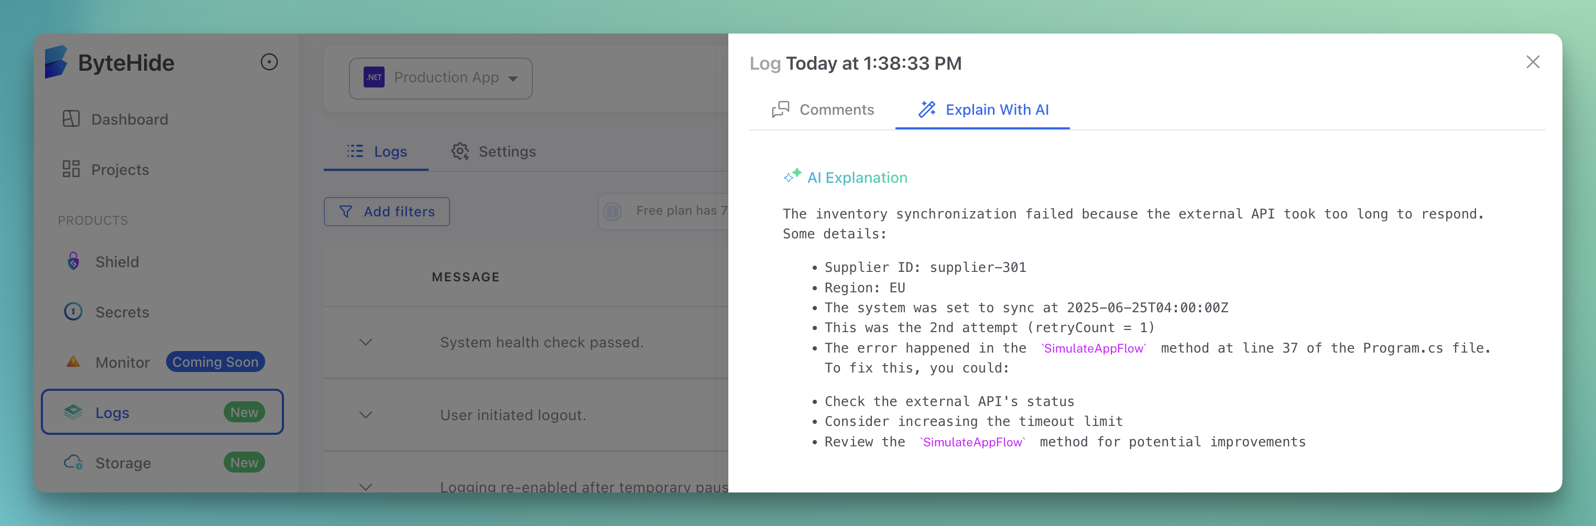Viewport: 1596px width, 526px height.
Task: Click the AI Explanation sparkle icon
Action: click(792, 177)
